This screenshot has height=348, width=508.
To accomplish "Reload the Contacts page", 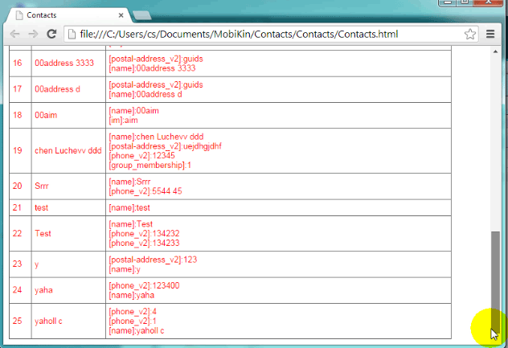I will click(x=51, y=34).
